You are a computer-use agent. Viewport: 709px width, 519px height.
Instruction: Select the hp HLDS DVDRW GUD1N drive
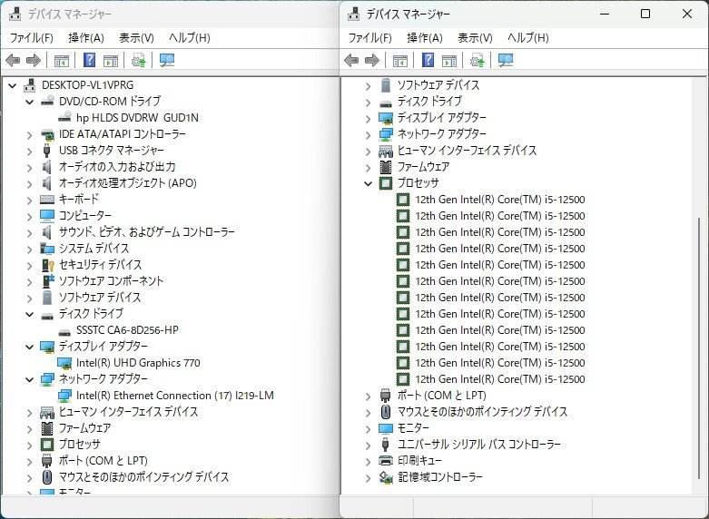[137, 118]
